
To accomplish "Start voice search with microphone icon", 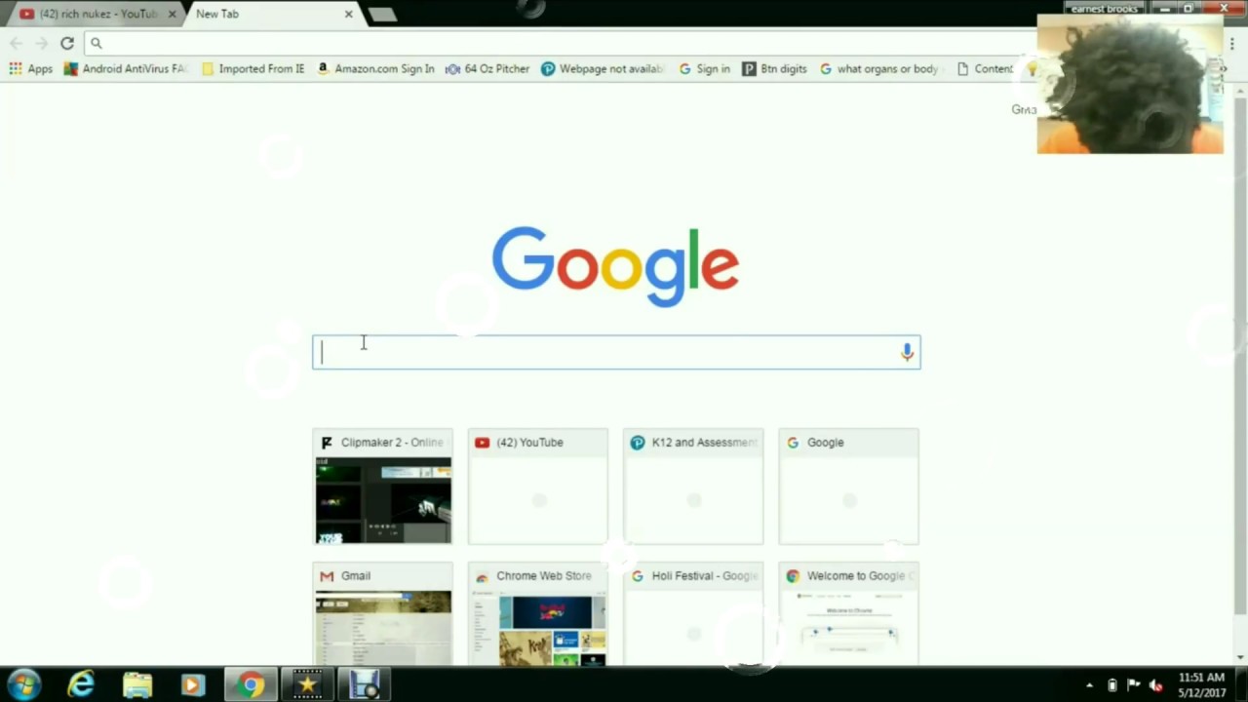I will pyautogui.click(x=907, y=352).
